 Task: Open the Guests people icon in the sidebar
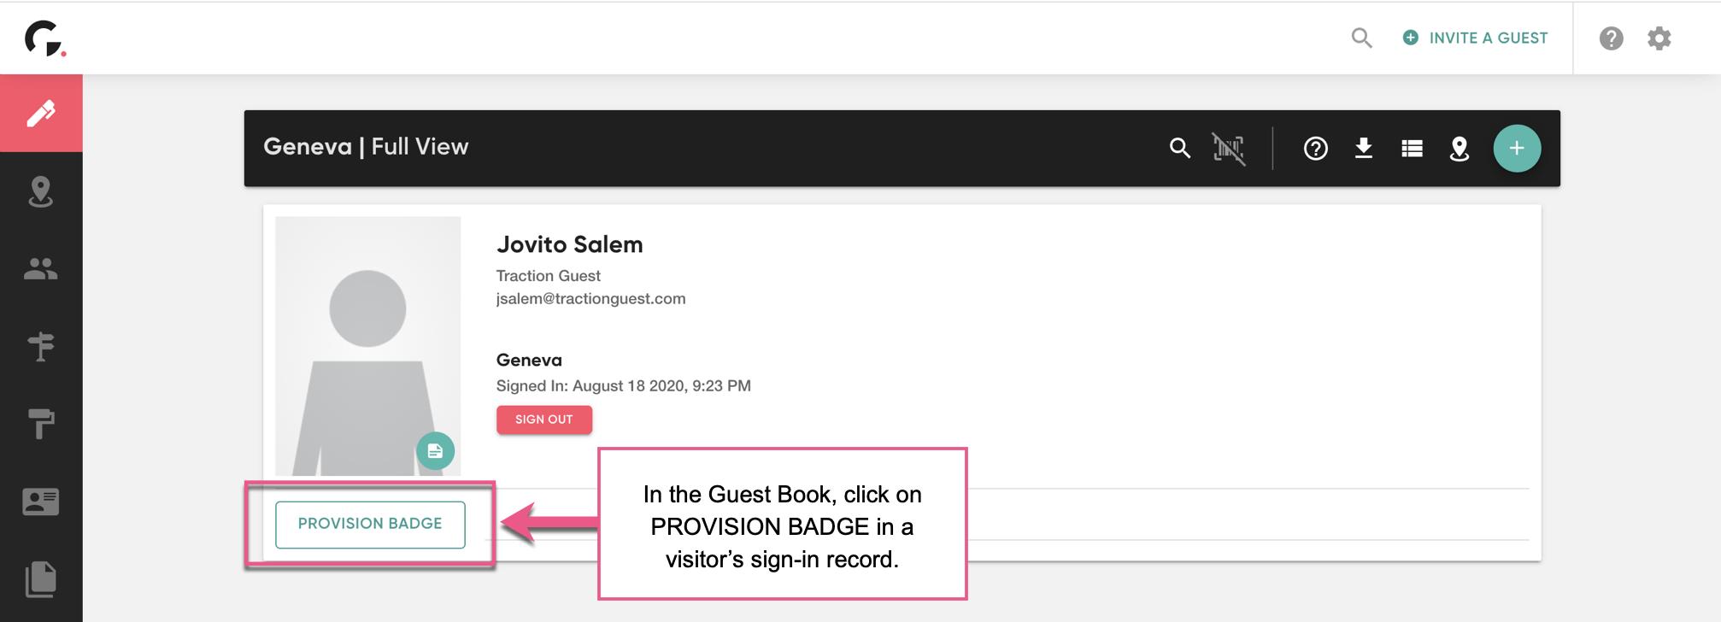coord(41,269)
